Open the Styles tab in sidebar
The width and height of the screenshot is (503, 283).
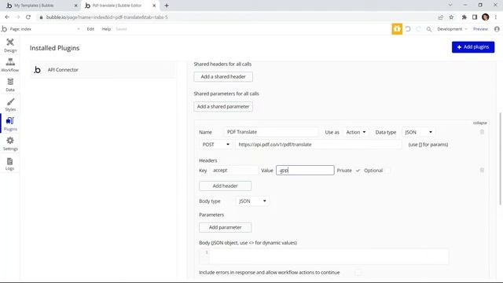[x=10, y=105]
